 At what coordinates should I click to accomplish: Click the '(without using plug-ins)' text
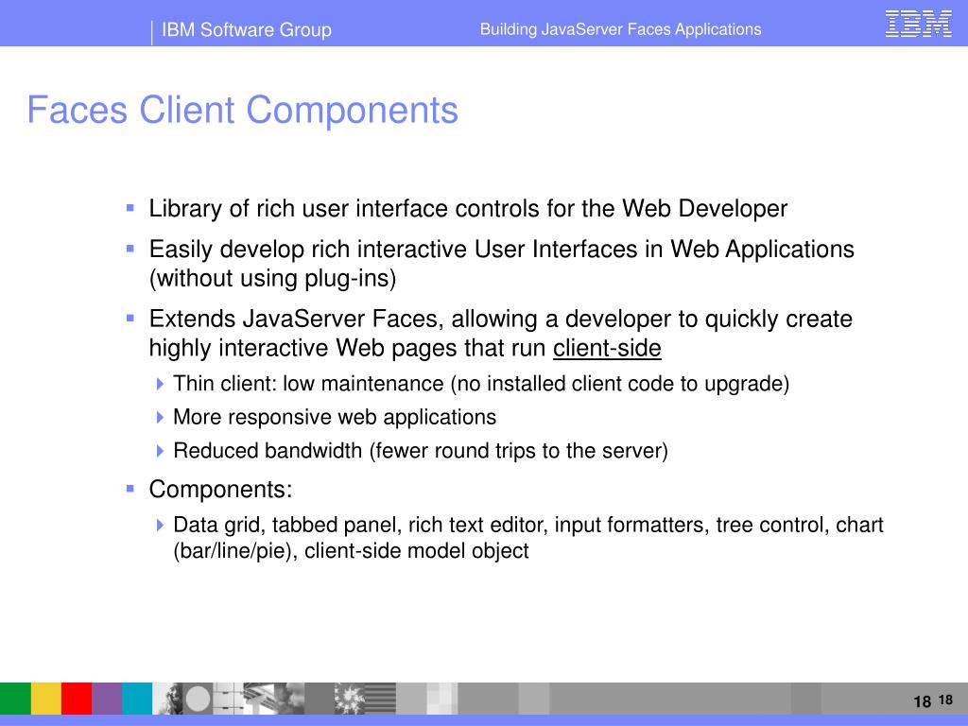[x=272, y=279]
